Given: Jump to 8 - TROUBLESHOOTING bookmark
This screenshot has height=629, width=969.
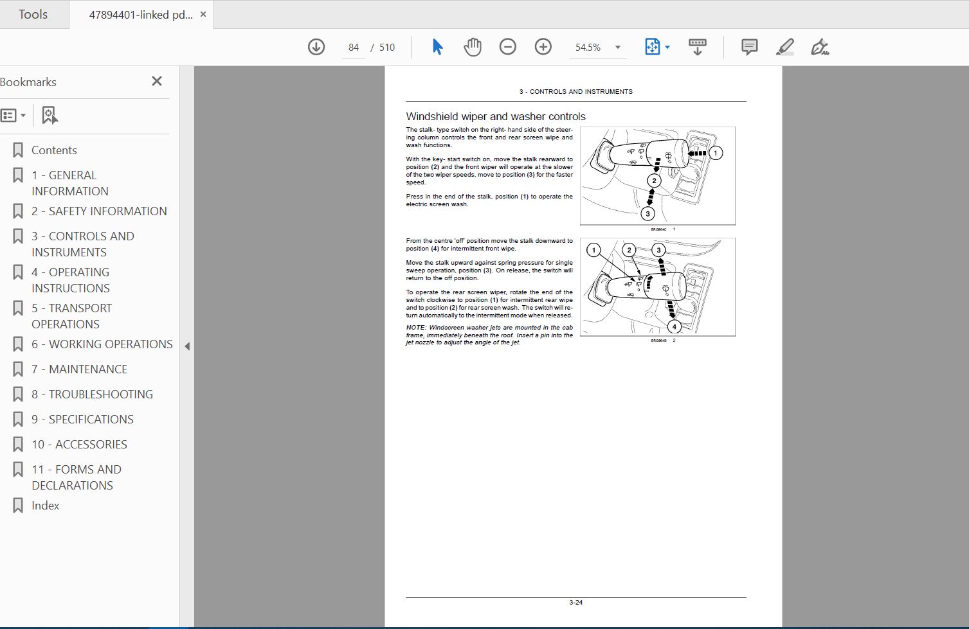Looking at the screenshot, I should click(x=92, y=394).
